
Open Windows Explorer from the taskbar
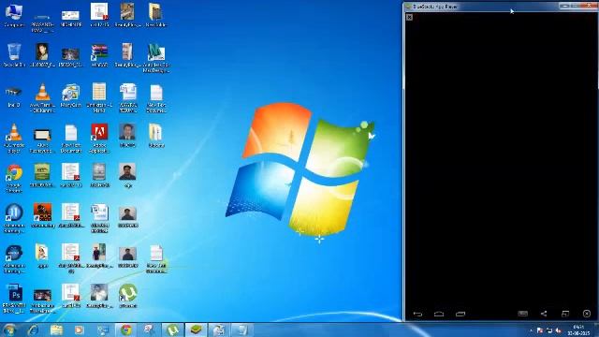56,330
